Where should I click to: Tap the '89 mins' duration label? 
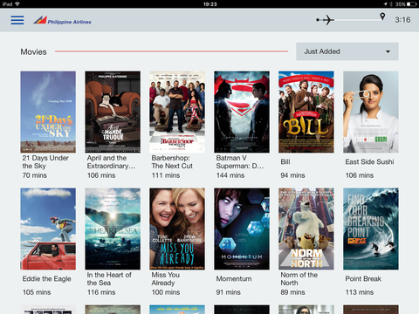(x=292, y=292)
